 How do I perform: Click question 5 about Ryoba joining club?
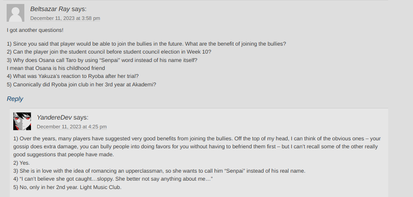81,84
